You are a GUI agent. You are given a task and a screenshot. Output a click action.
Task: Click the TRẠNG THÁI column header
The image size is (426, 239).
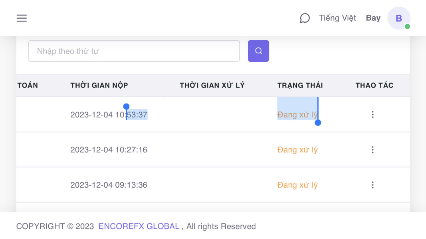300,85
